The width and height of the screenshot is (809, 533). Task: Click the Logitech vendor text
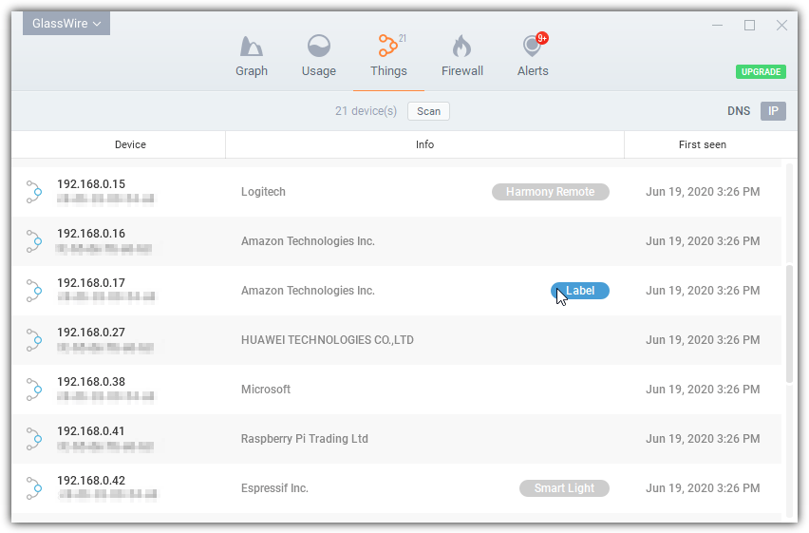(263, 192)
